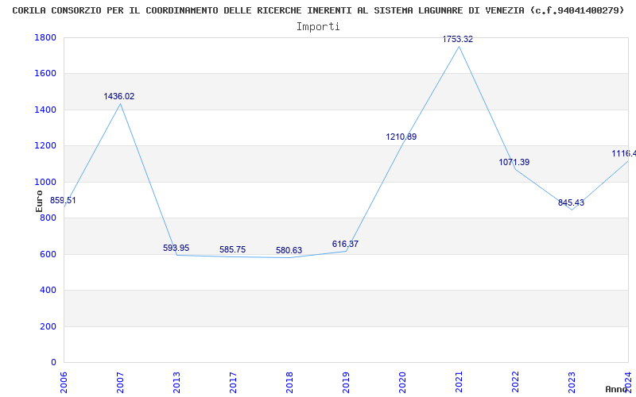This screenshot has width=636, height=397.
Task: Select the 1071.39 data label
Action: pos(514,162)
